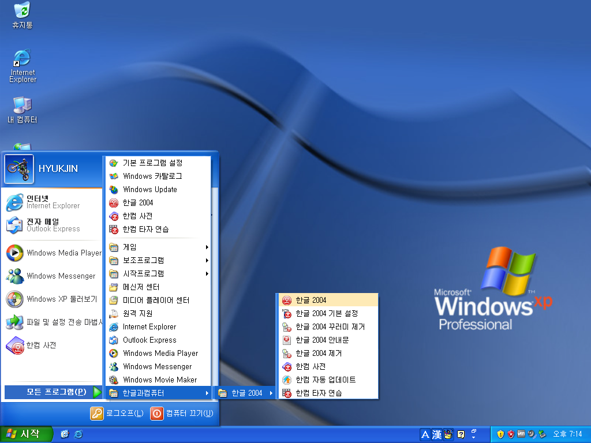
Task: Launch Windows Media Player from recent programs list
Action: coord(53,253)
